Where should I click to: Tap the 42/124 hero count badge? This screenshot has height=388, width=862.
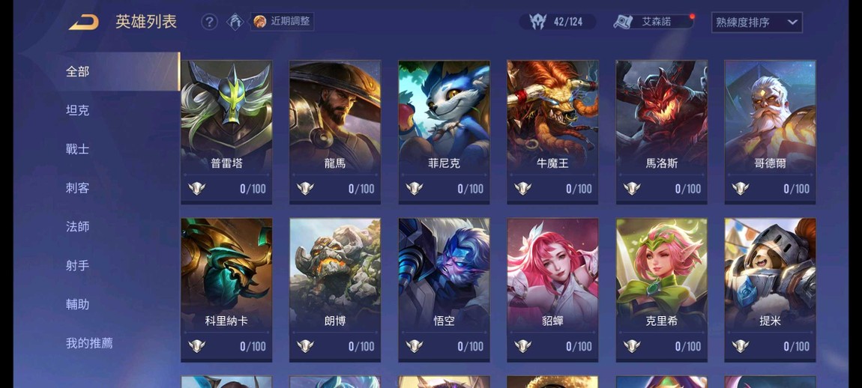[558, 22]
